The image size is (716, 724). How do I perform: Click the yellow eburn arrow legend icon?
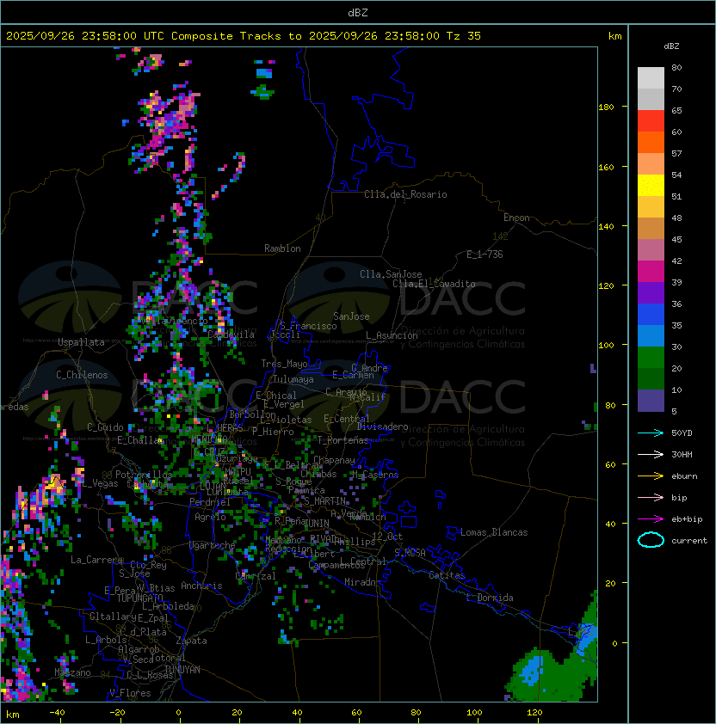click(651, 476)
